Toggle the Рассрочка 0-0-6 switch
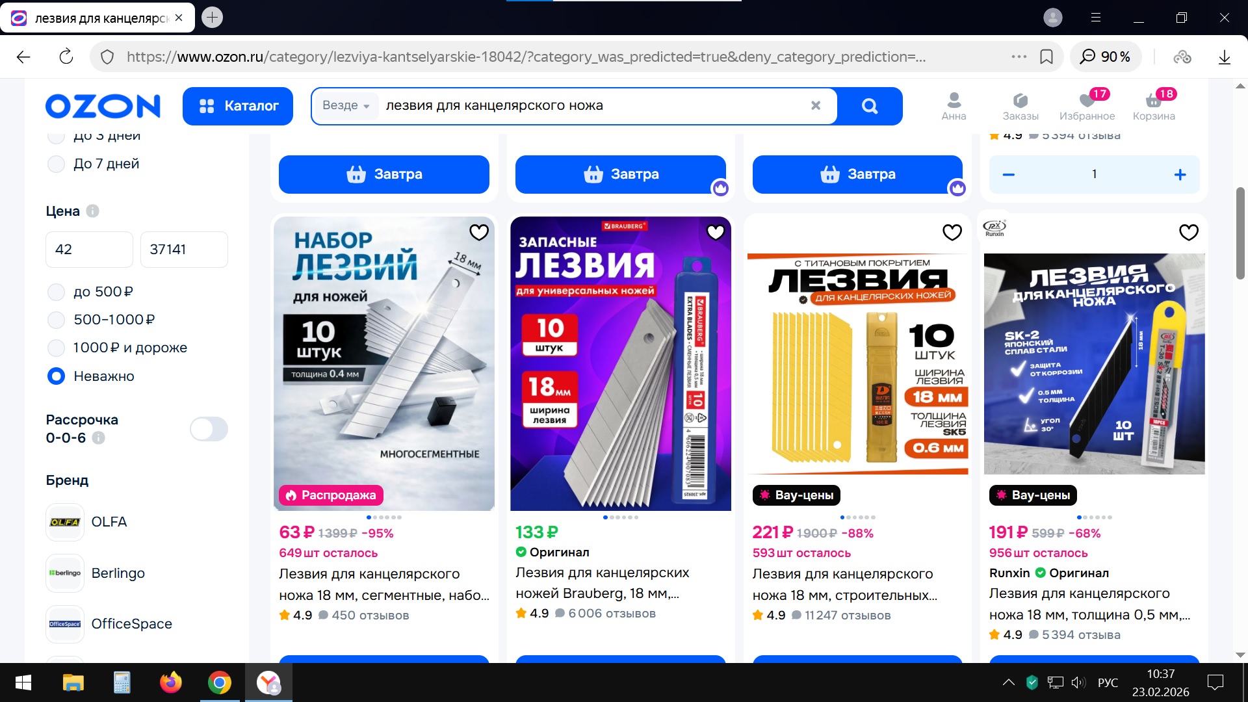Viewport: 1248px width, 702px height. tap(209, 429)
